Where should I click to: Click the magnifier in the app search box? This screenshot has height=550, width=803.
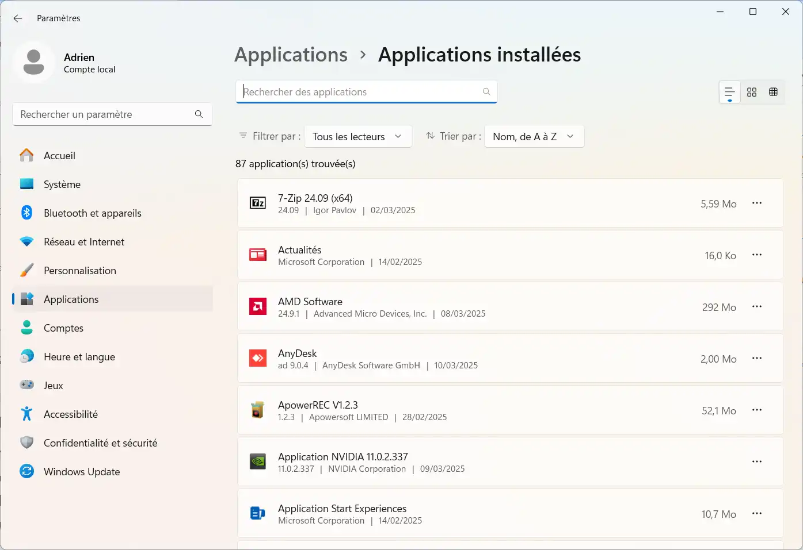486,92
